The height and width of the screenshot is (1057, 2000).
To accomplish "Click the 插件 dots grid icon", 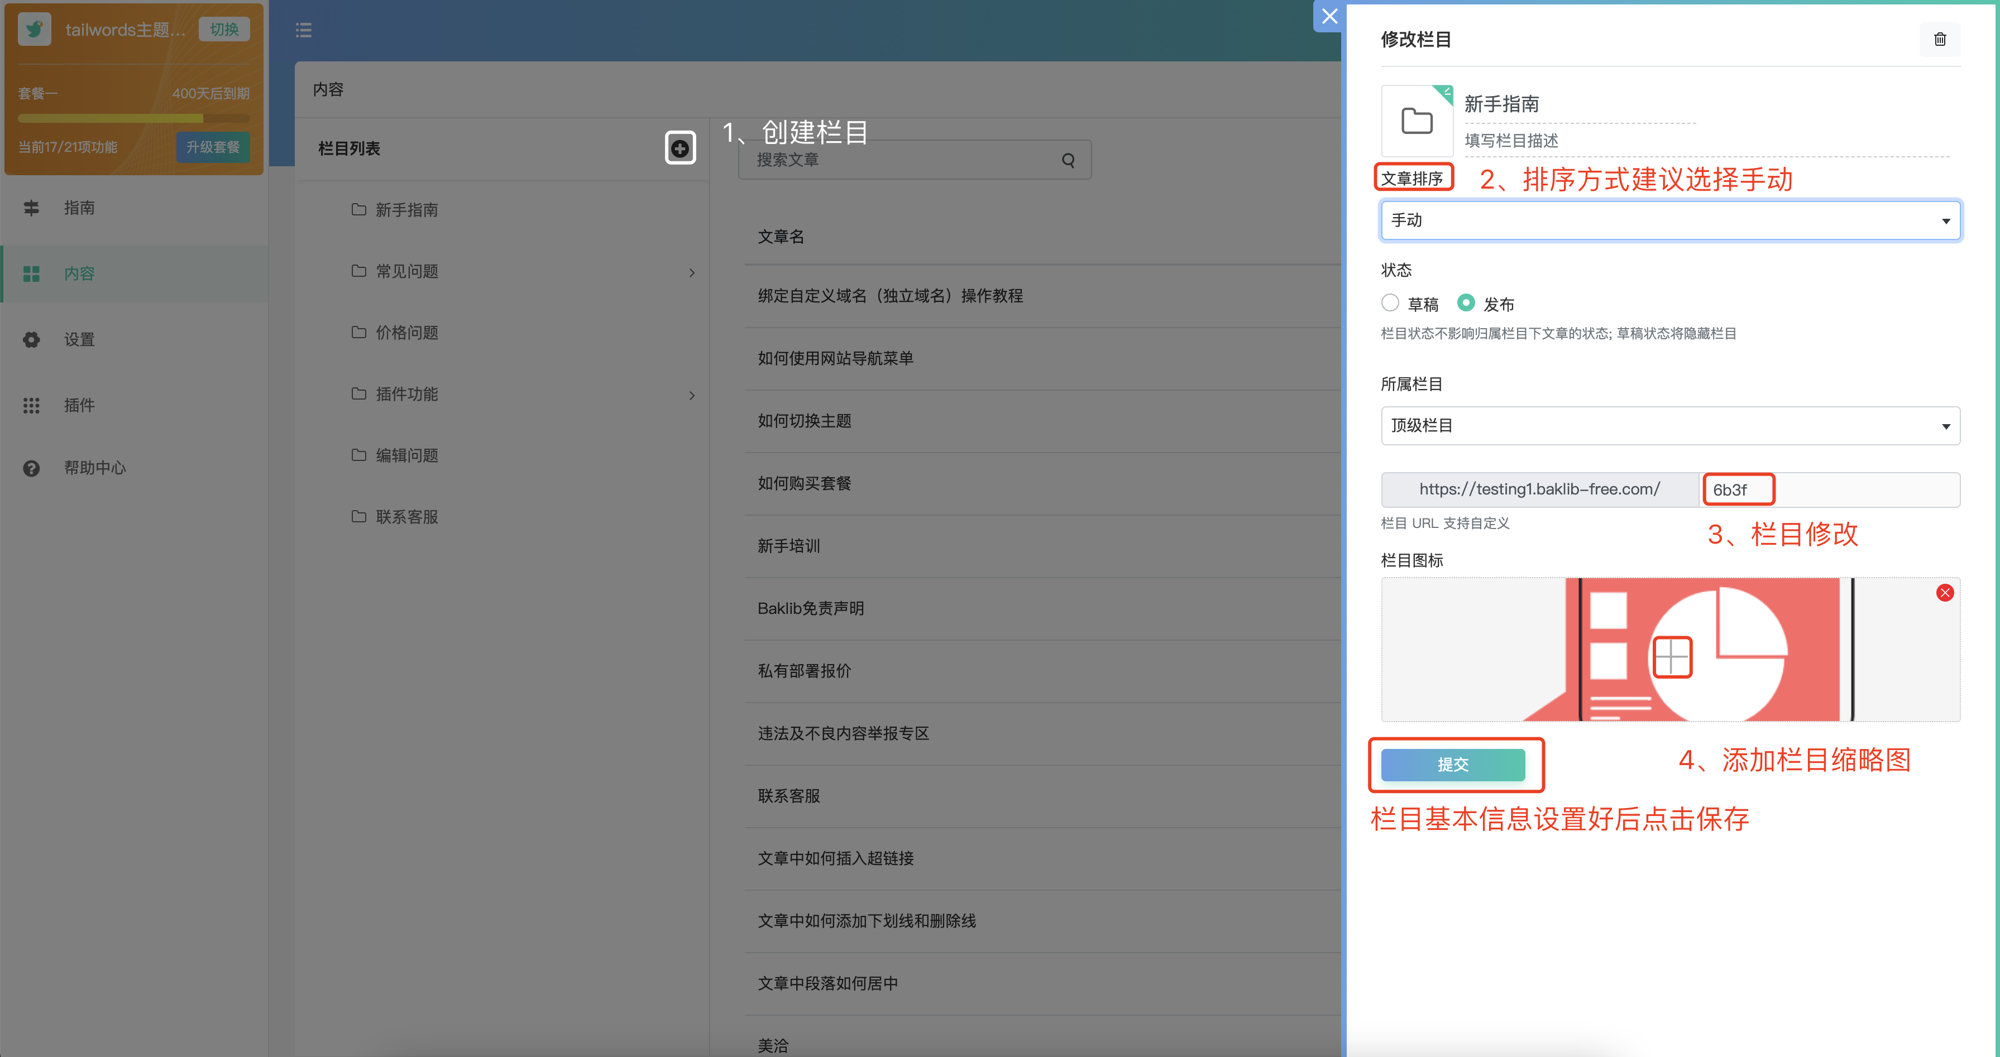I will point(31,405).
